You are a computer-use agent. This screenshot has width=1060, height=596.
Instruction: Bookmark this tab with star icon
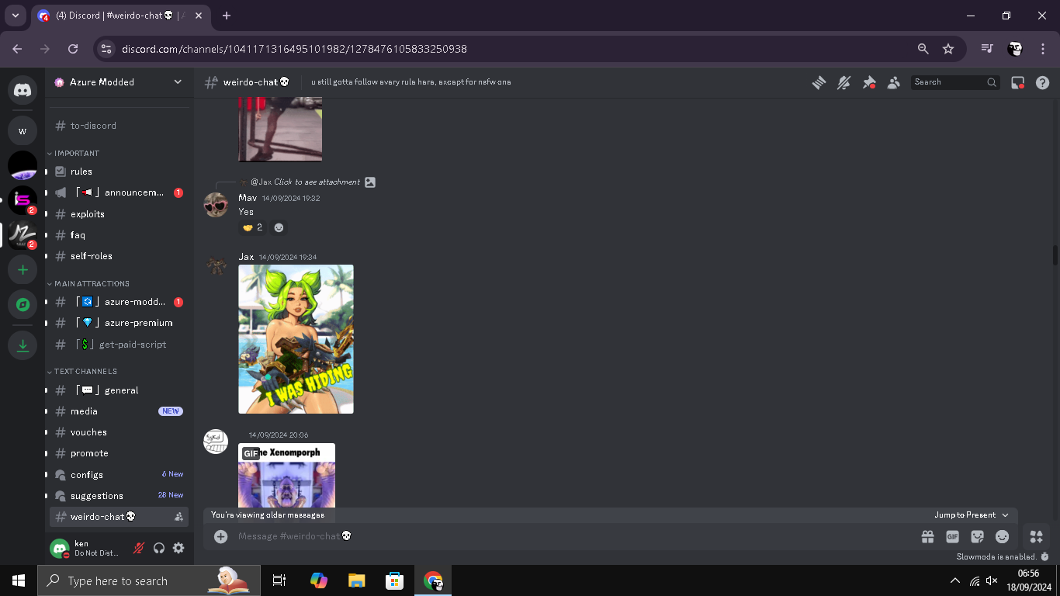947,49
